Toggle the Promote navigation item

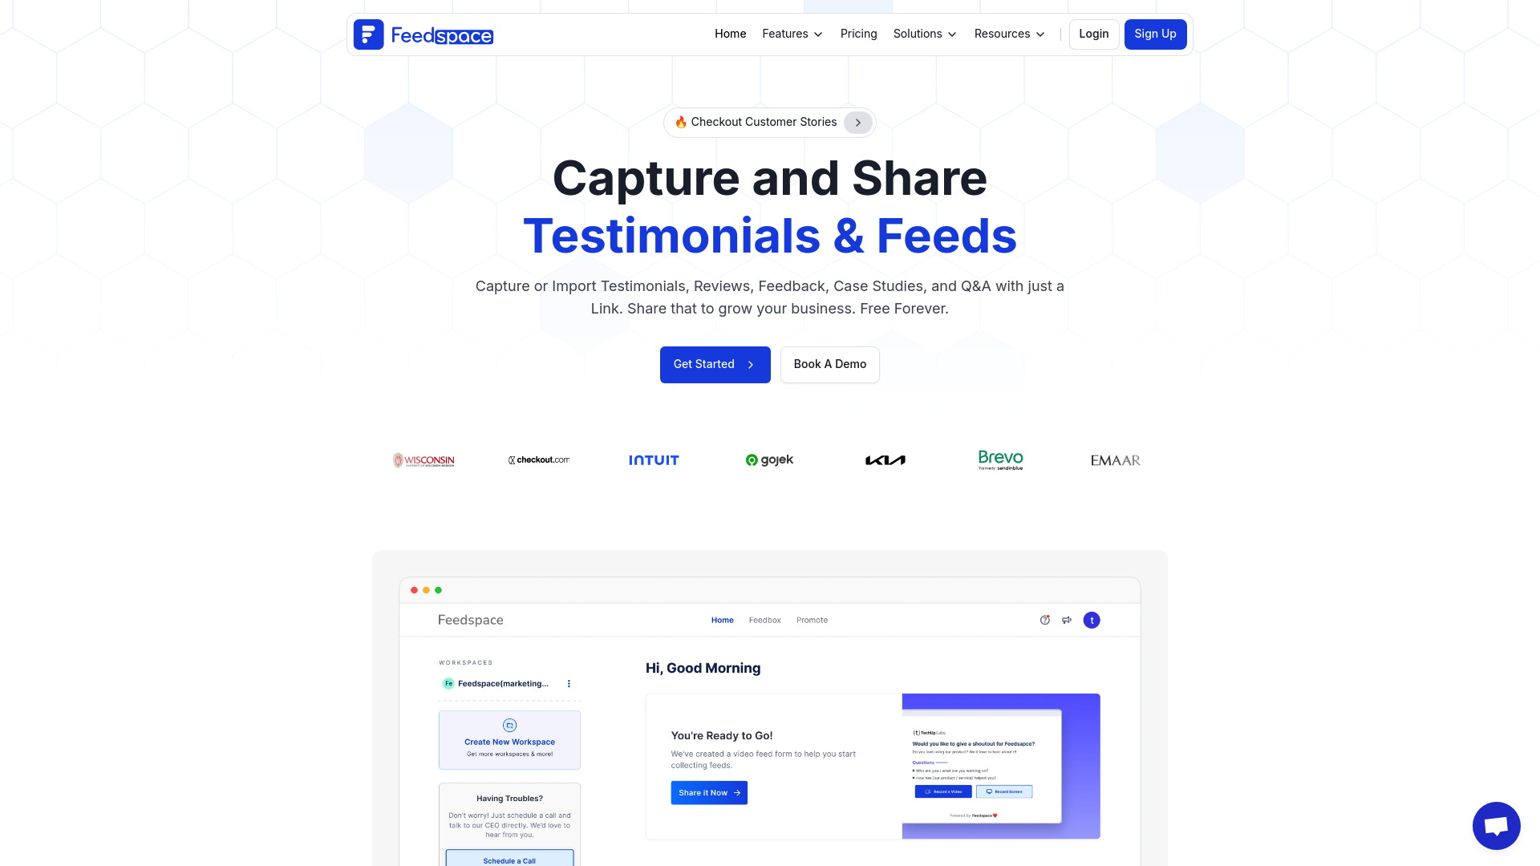tap(811, 620)
